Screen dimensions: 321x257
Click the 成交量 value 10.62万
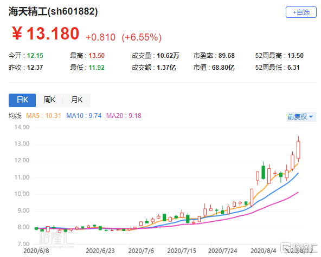(168, 56)
